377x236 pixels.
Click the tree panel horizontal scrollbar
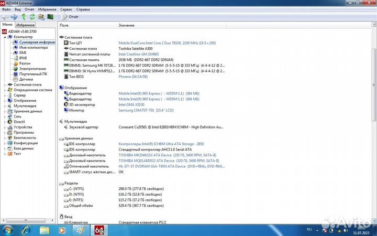tap(26, 220)
